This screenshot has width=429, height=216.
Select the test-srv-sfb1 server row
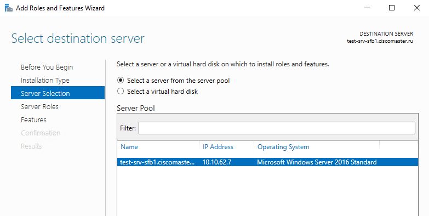(x=267, y=162)
